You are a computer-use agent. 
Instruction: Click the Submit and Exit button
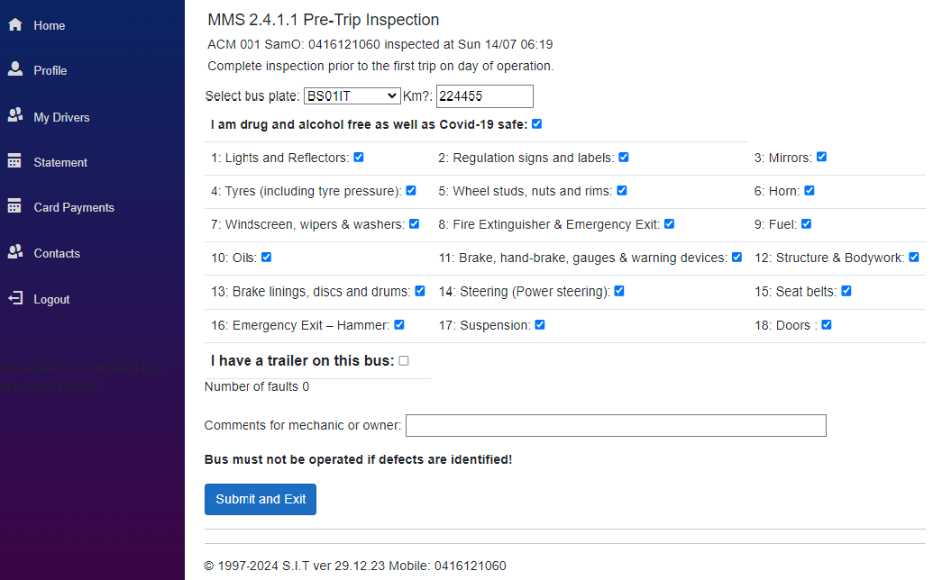tap(261, 499)
